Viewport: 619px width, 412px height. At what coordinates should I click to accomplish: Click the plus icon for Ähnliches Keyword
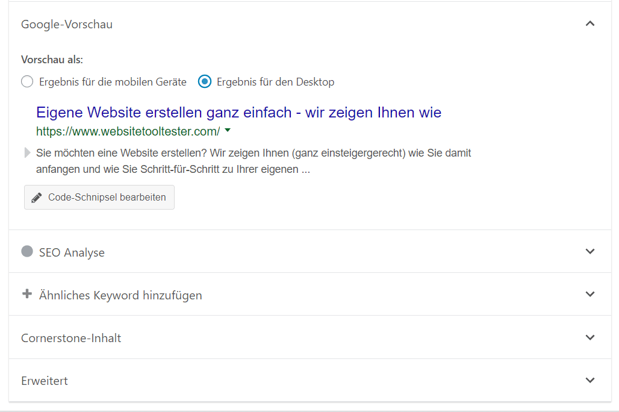[x=27, y=294]
